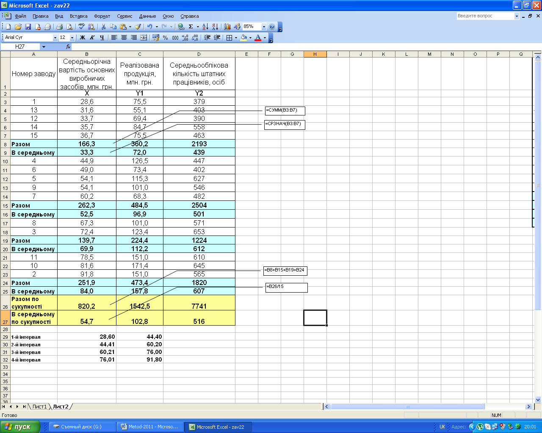Click the Paste clipboard icon
Viewport: 542px width, 433px height.
(123, 27)
